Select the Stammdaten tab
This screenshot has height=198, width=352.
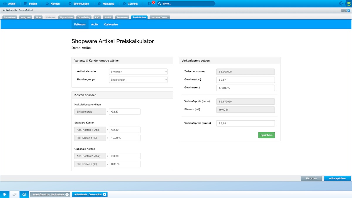tap(10, 18)
